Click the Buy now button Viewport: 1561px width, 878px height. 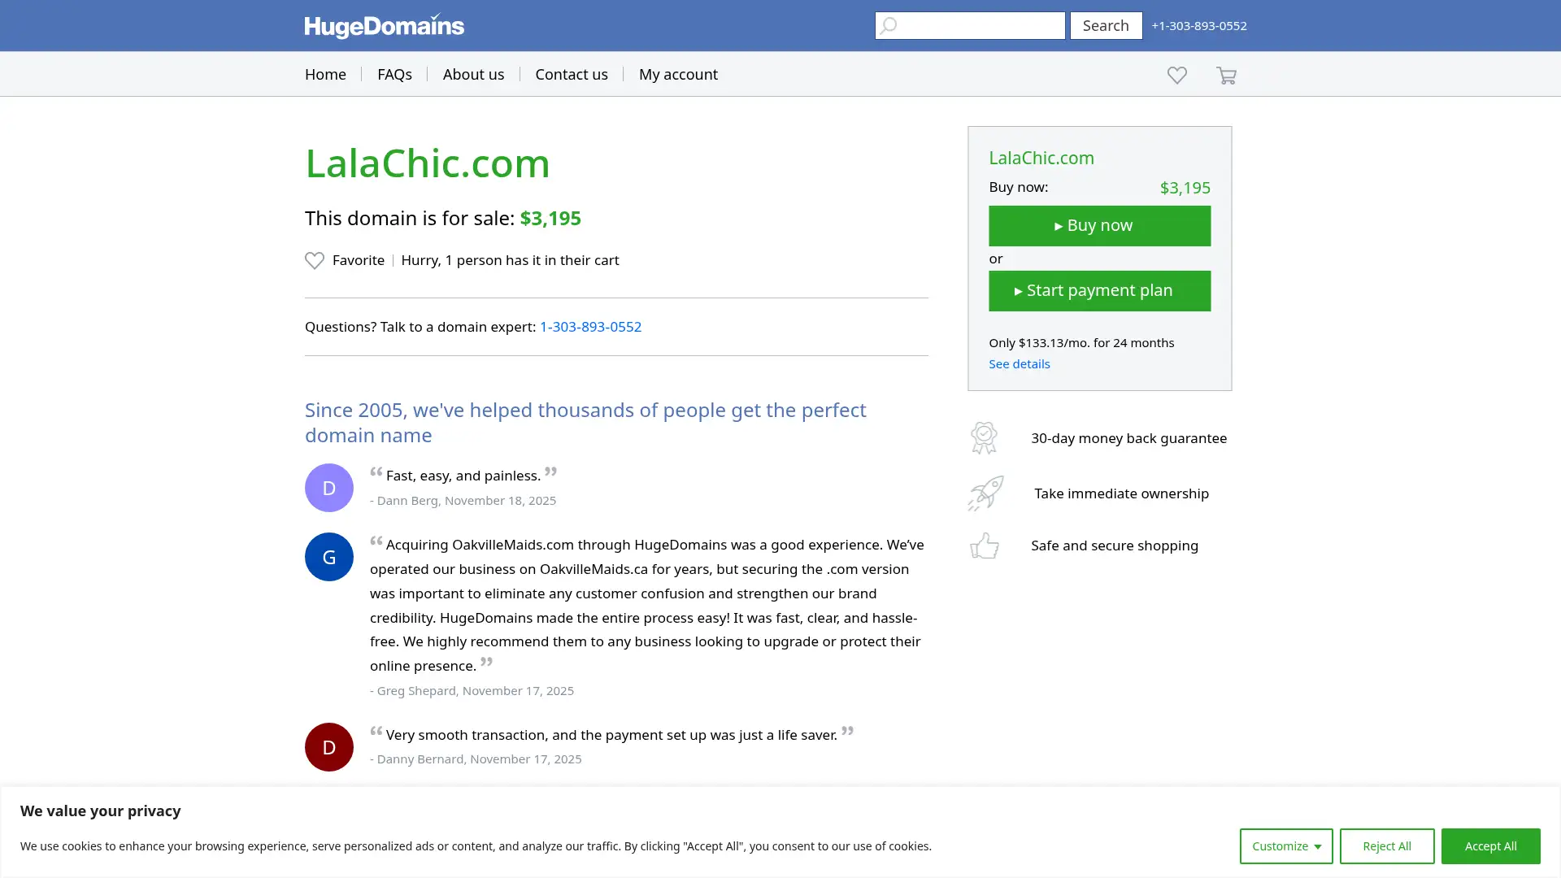pyautogui.click(x=1099, y=225)
